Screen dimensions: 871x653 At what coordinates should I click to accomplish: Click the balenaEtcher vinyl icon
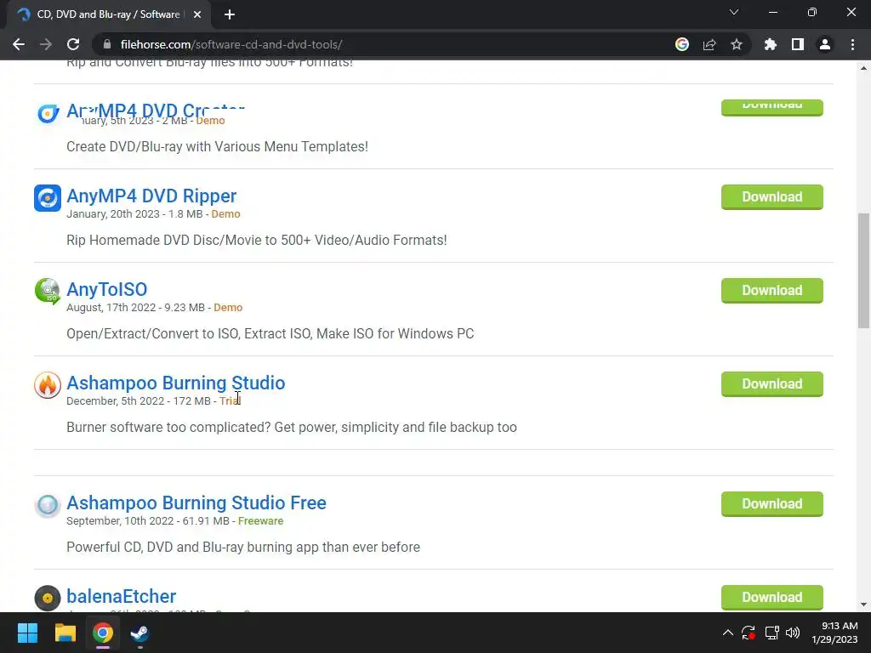point(48,598)
